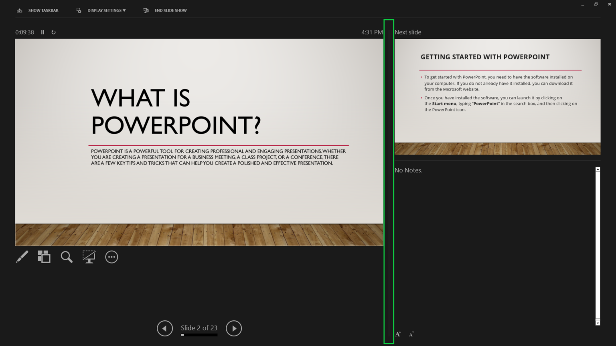Click the notes panel scrollbar down arrow
616x346 pixels.
tap(597, 323)
